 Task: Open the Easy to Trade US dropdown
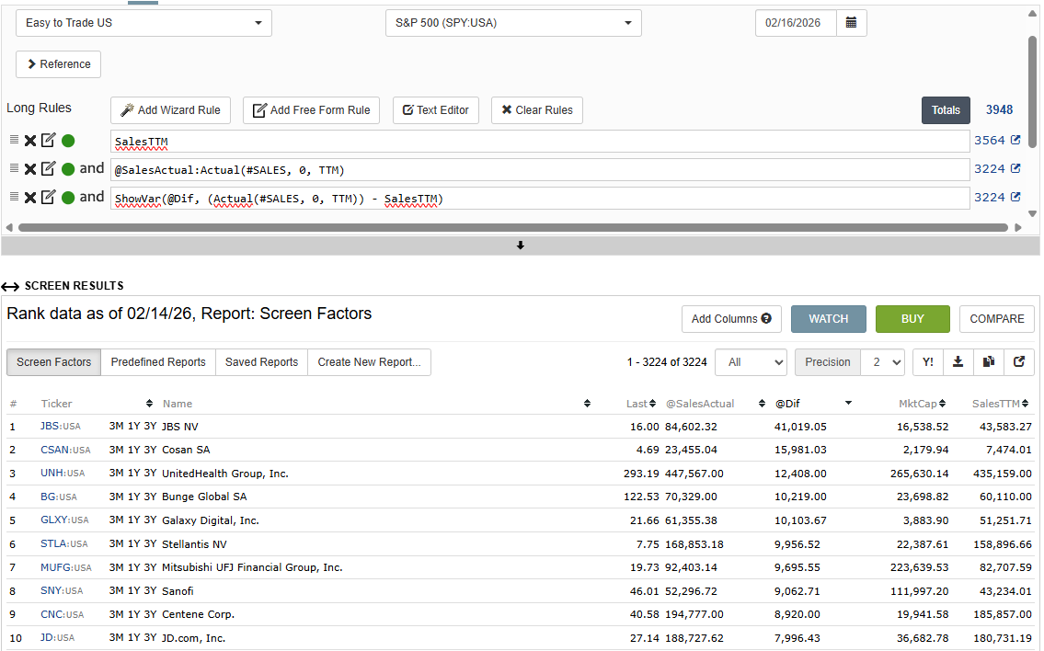pos(143,23)
